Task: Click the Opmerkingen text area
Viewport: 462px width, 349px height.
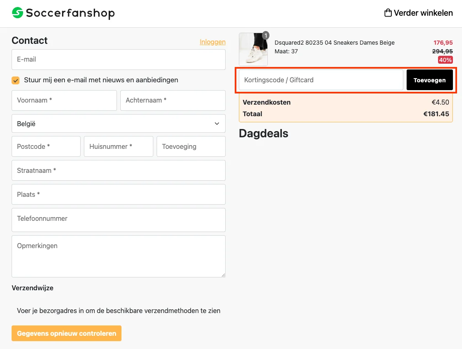Action: [x=119, y=256]
